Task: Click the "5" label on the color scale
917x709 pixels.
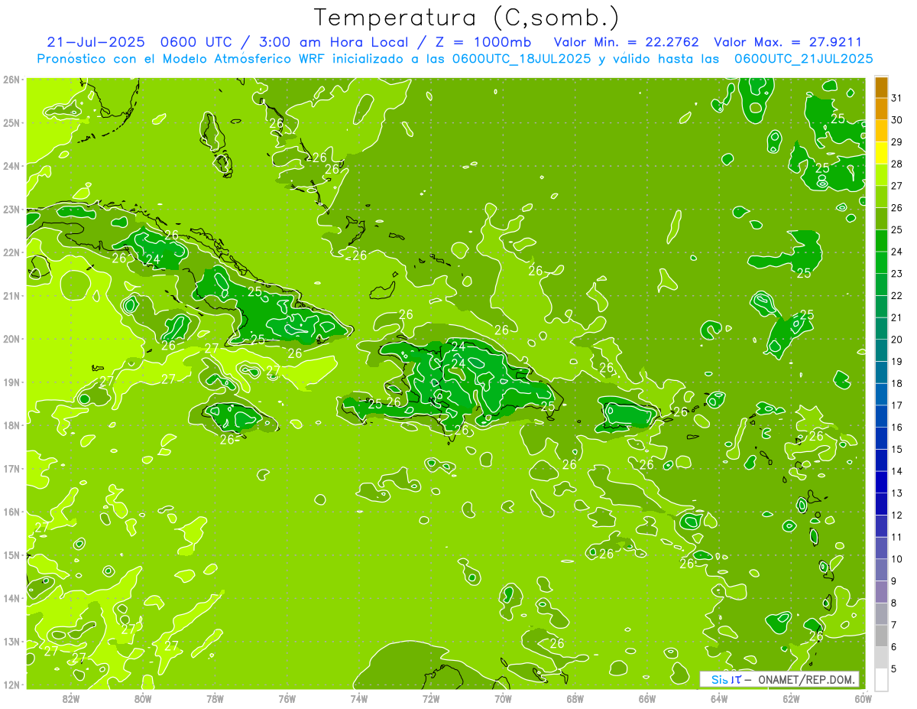Action: pos(894,669)
